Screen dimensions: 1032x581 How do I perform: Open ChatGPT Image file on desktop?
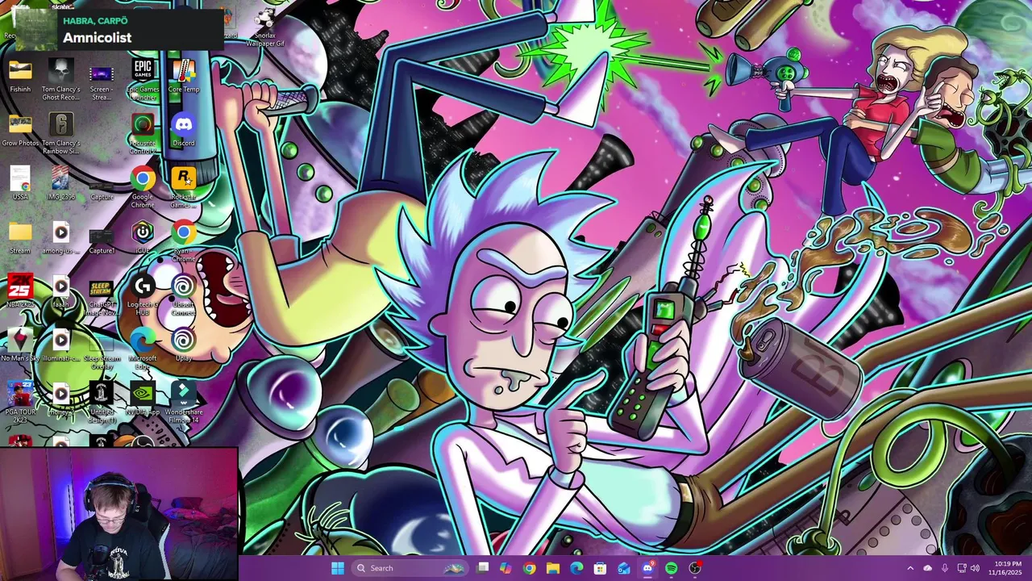tap(102, 295)
